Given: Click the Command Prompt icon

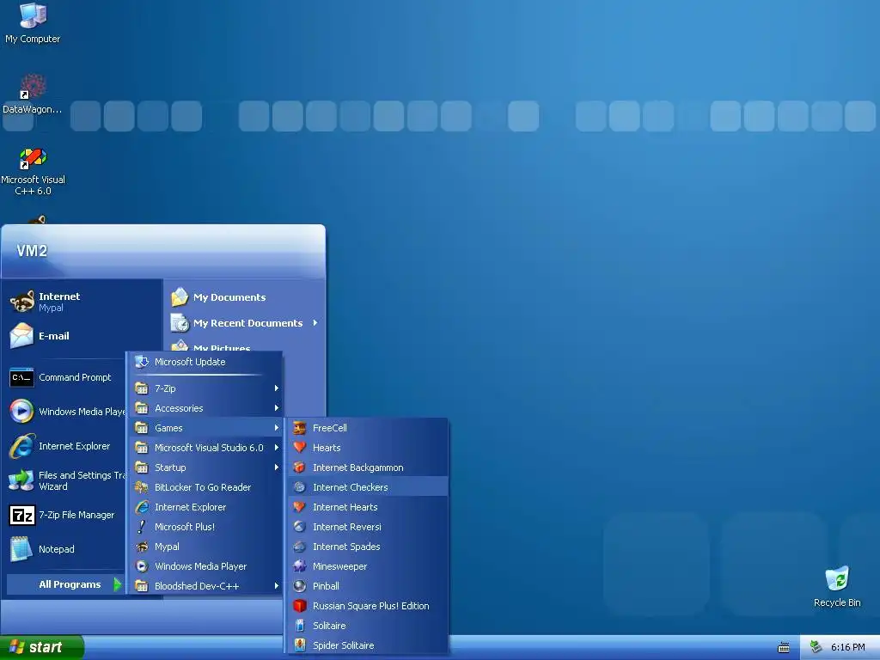Looking at the screenshot, I should [21, 377].
